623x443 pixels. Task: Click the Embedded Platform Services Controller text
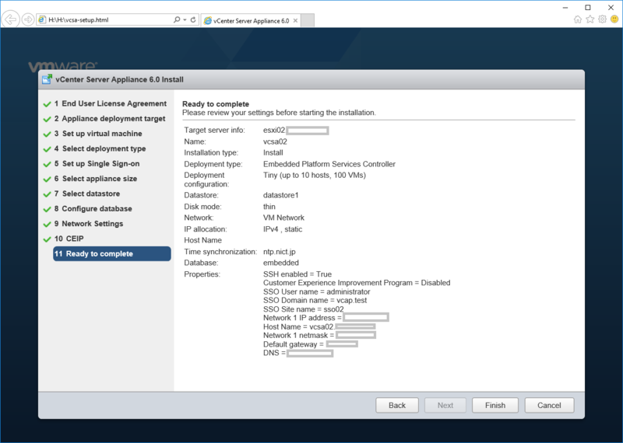click(329, 164)
